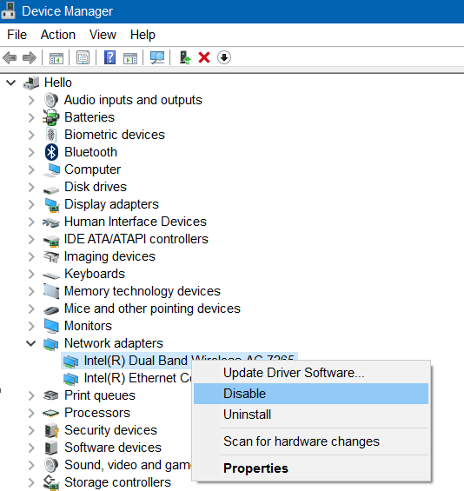Choose Update Driver Software from context menu
Viewport: 464px width, 491px height.
pyautogui.click(x=311, y=373)
